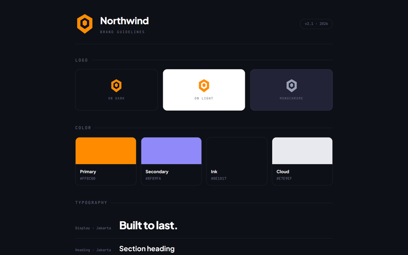
Task: Select the orange logo in On Dark card
Action: click(x=116, y=85)
